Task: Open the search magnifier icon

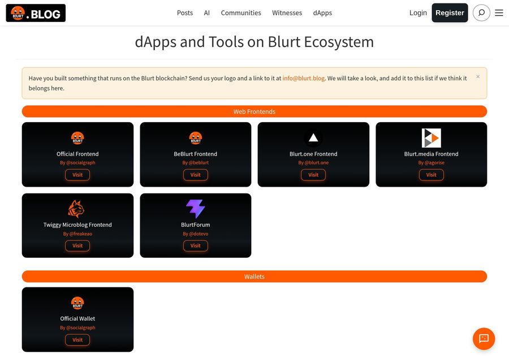Action: pos(481,12)
